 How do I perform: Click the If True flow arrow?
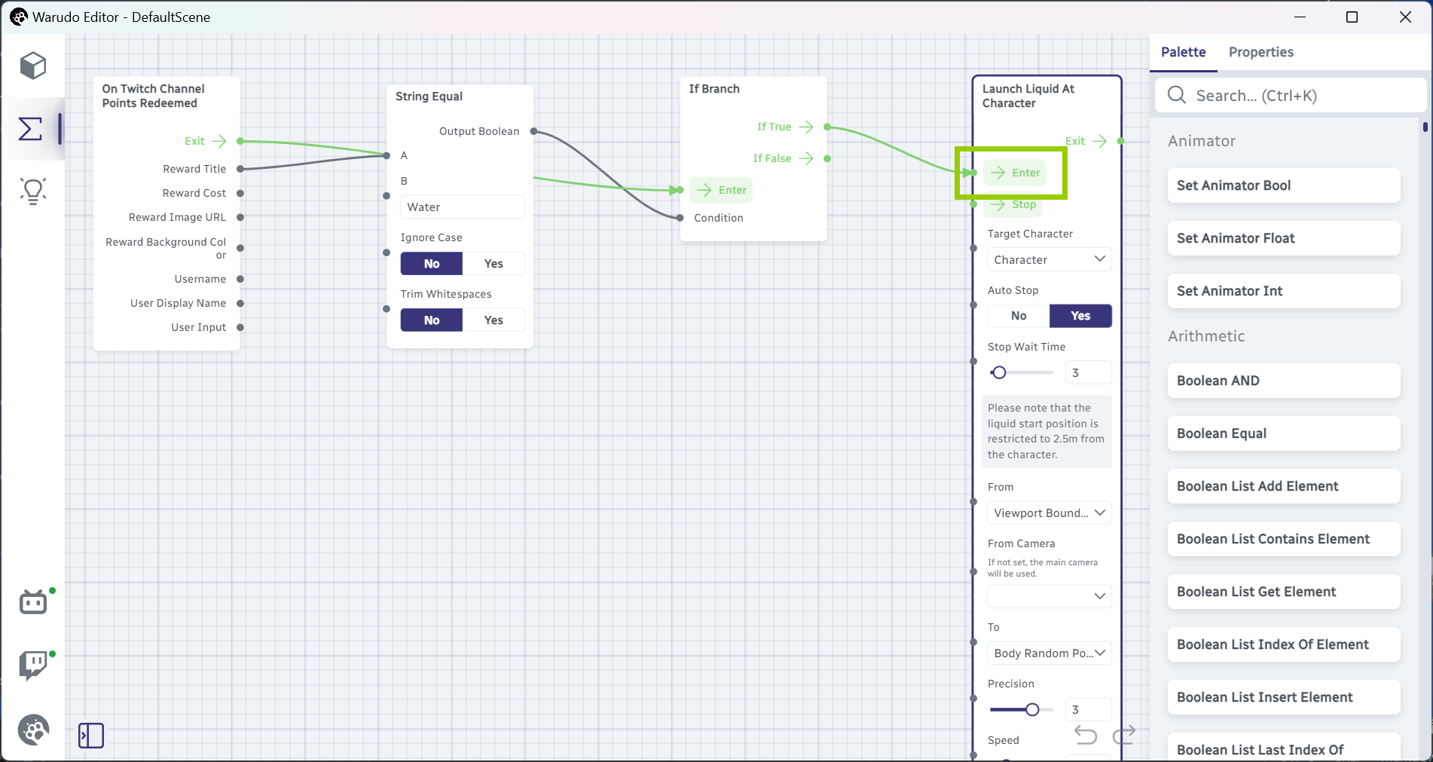coord(806,127)
